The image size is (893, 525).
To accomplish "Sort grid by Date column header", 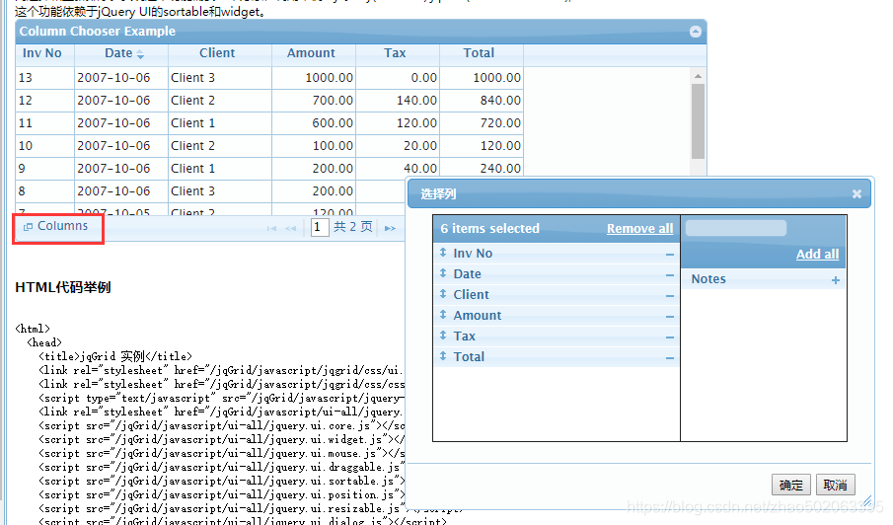I will pyautogui.click(x=118, y=53).
